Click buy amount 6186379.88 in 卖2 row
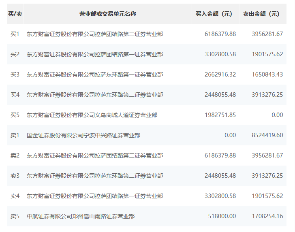 [x=220, y=155]
